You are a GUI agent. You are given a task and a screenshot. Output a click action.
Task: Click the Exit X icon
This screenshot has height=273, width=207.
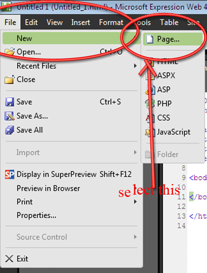(x=9, y=259)
